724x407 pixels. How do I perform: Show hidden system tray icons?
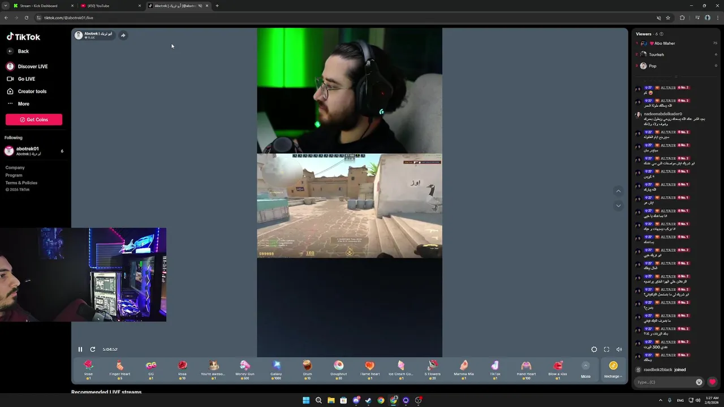[661, 400]
